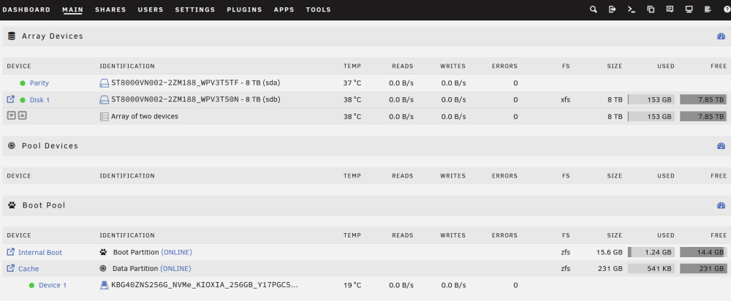This screenshot has width=731, height=301.
Task: Click the green status dot of Device 1
Action: [31, 285]
